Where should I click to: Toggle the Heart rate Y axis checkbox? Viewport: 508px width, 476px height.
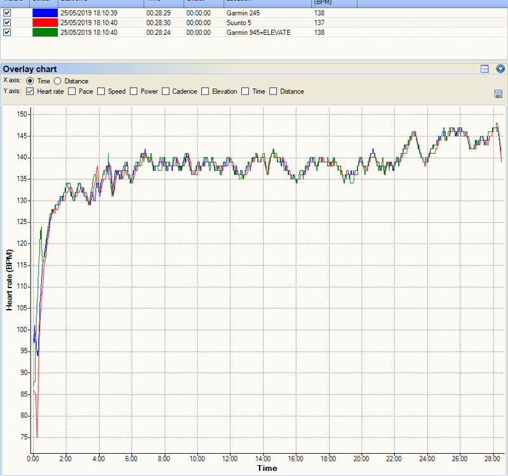tap(30, 91)
